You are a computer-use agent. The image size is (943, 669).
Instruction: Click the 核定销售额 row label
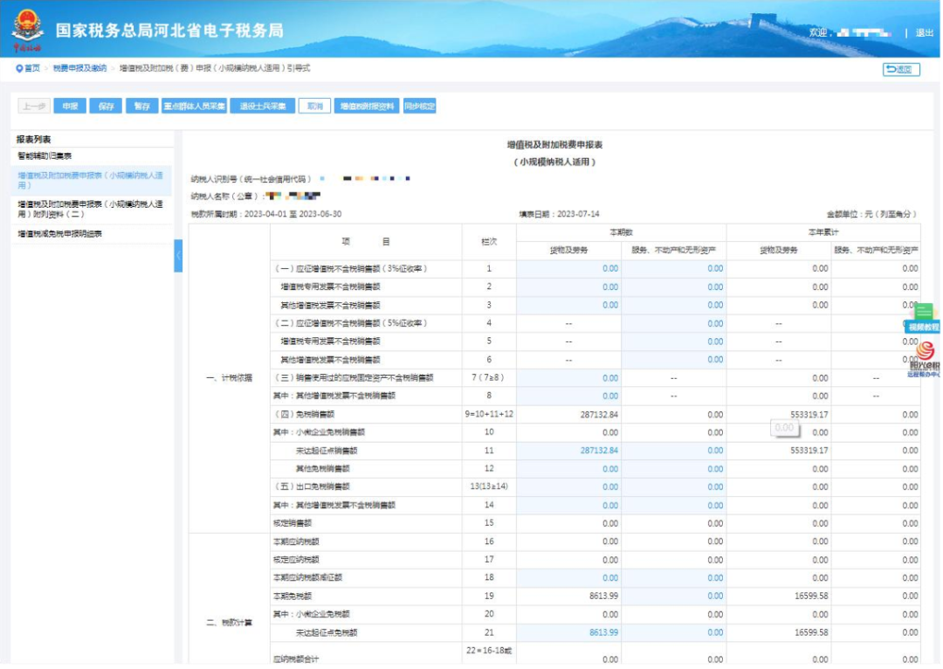click(x=292, y=525)
